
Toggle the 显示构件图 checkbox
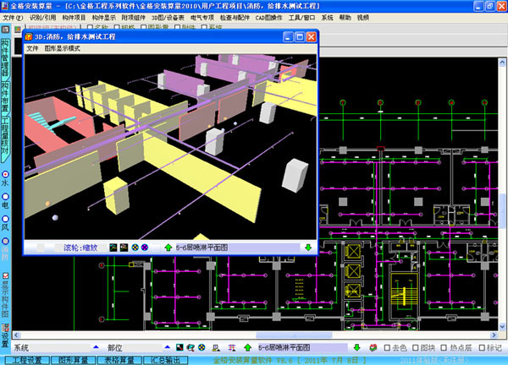click(x=5, y=276)
